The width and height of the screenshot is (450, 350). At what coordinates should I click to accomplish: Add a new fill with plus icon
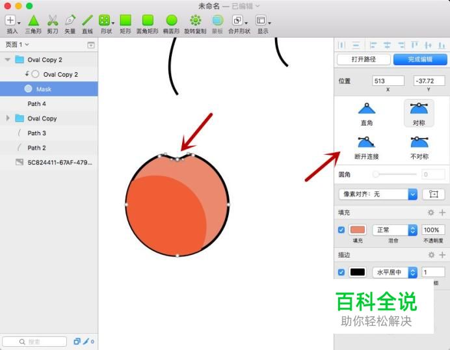click(442, 213)
